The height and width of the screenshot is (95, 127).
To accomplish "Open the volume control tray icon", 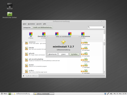I will tap(111, 94).
